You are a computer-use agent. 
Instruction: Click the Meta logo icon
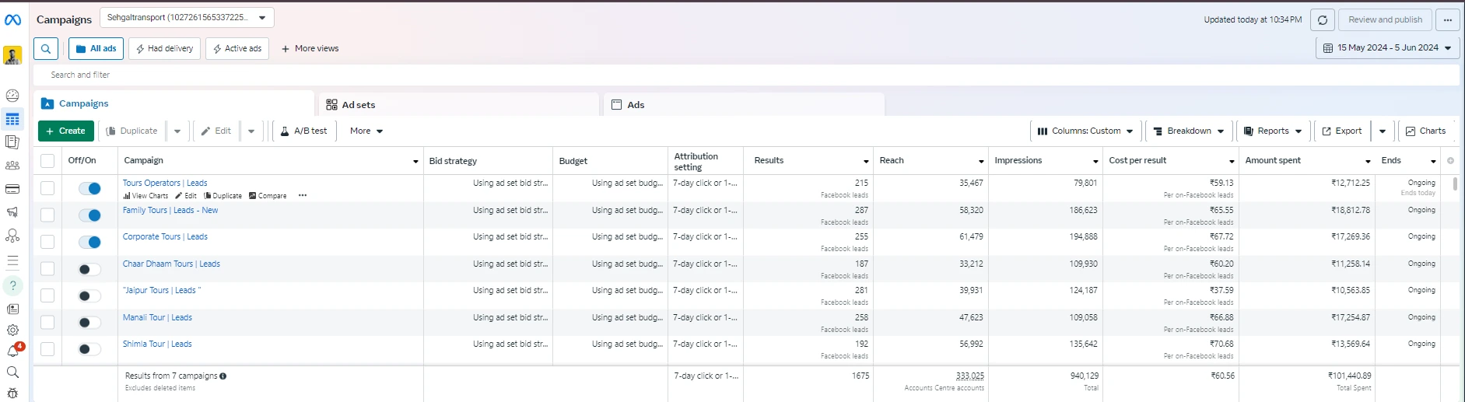click(12, 20)
